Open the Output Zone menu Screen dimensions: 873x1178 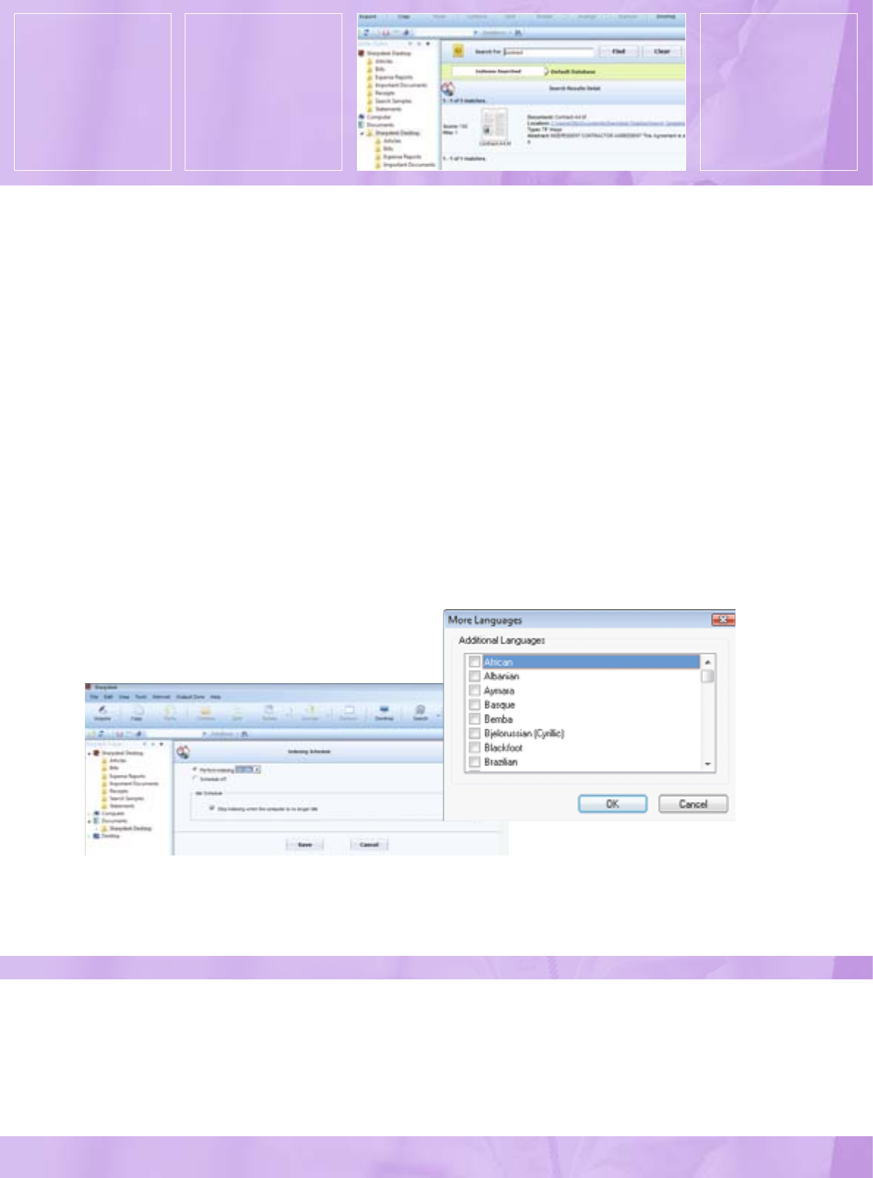click(x=190, y=696)
